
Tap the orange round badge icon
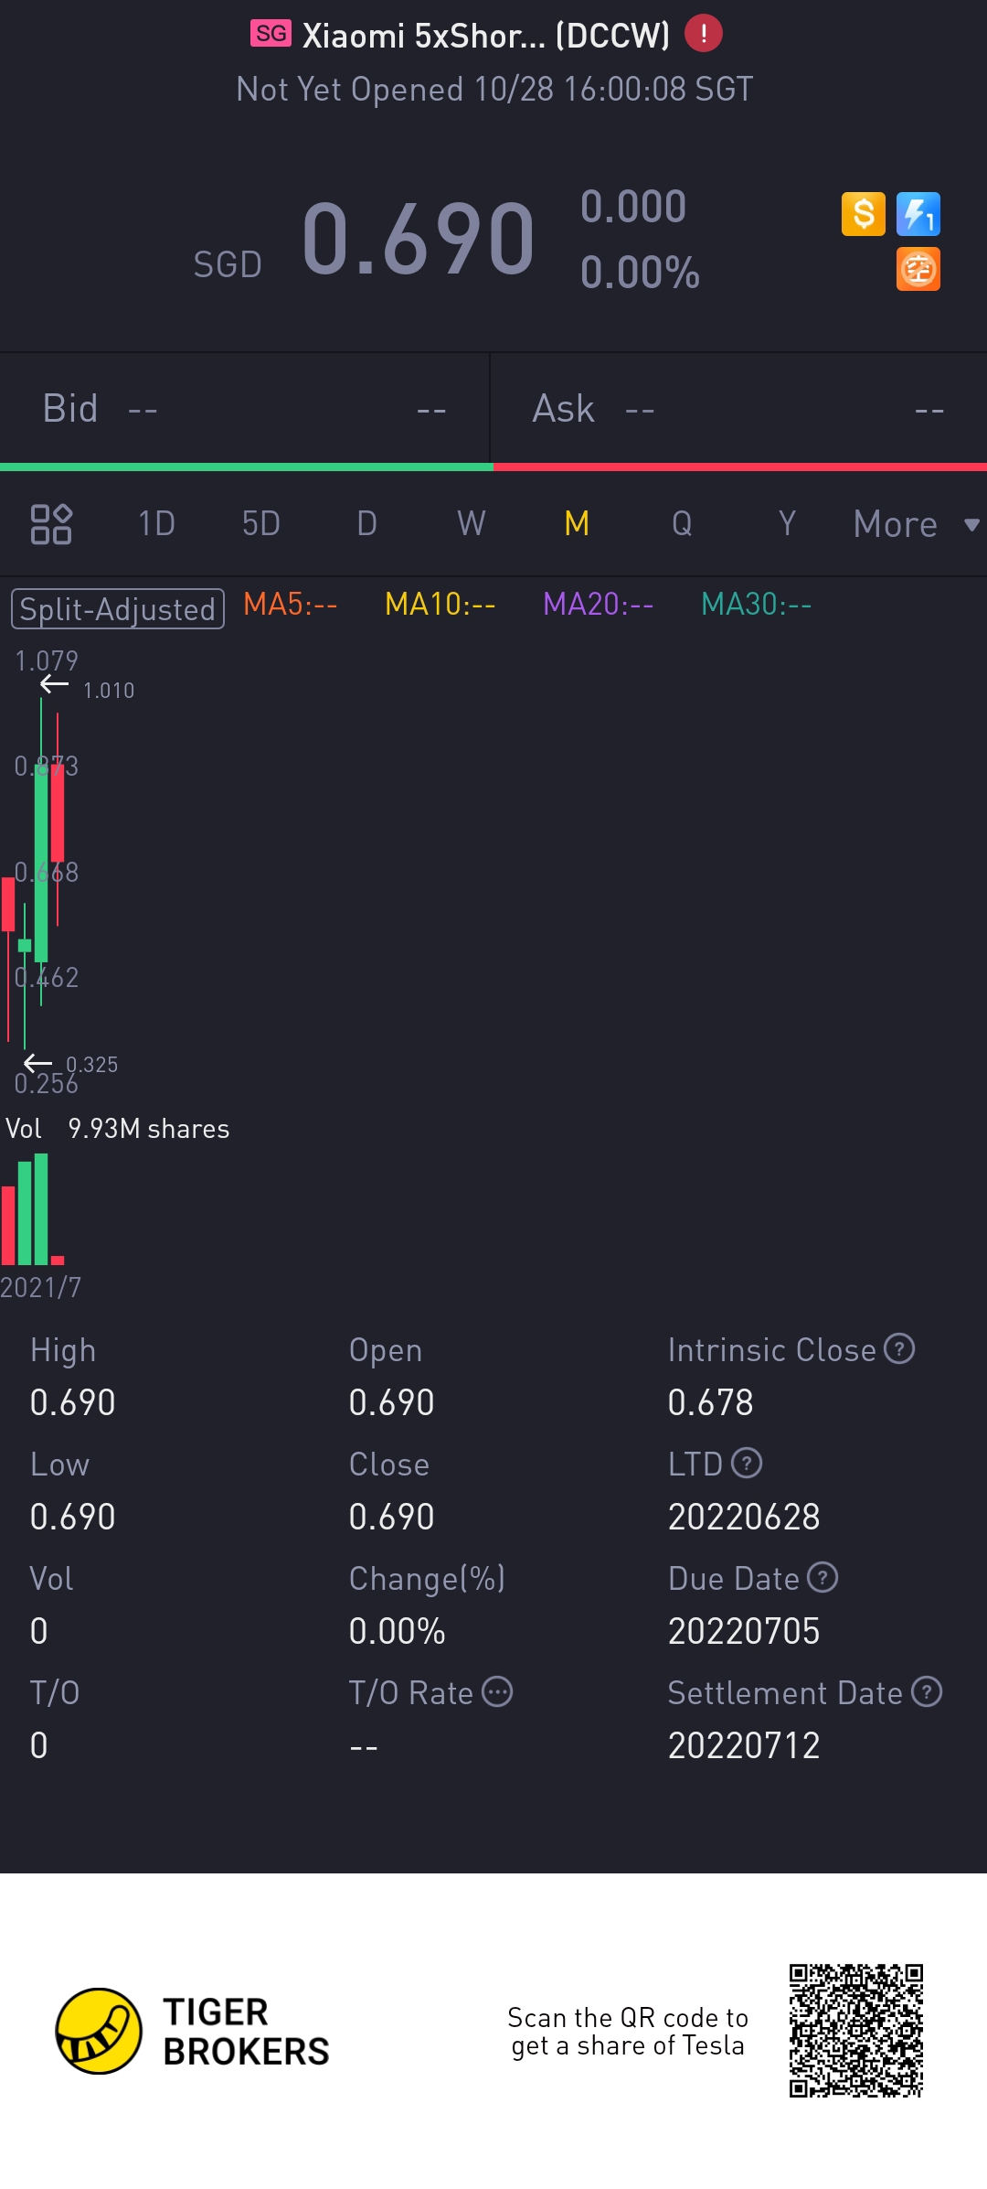918,270
